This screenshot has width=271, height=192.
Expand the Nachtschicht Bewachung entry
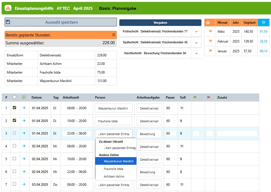[x=197, y=53]
